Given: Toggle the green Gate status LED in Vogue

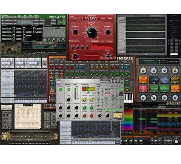Looking at the screenshot, I should (61, 89).
